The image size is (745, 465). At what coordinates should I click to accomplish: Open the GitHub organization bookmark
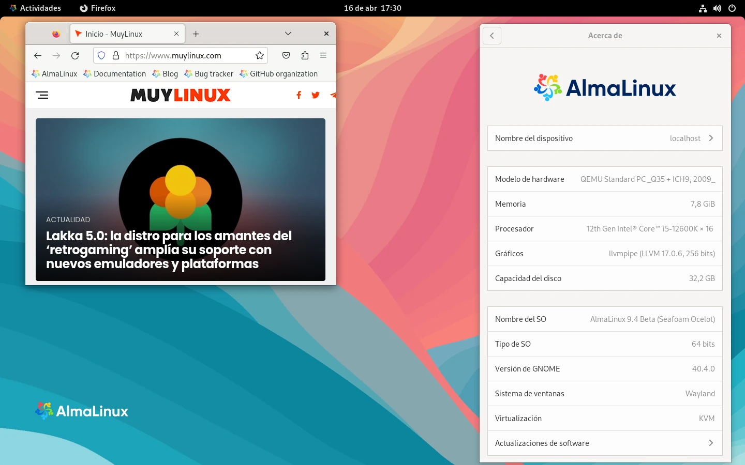[x=279, y=74]
